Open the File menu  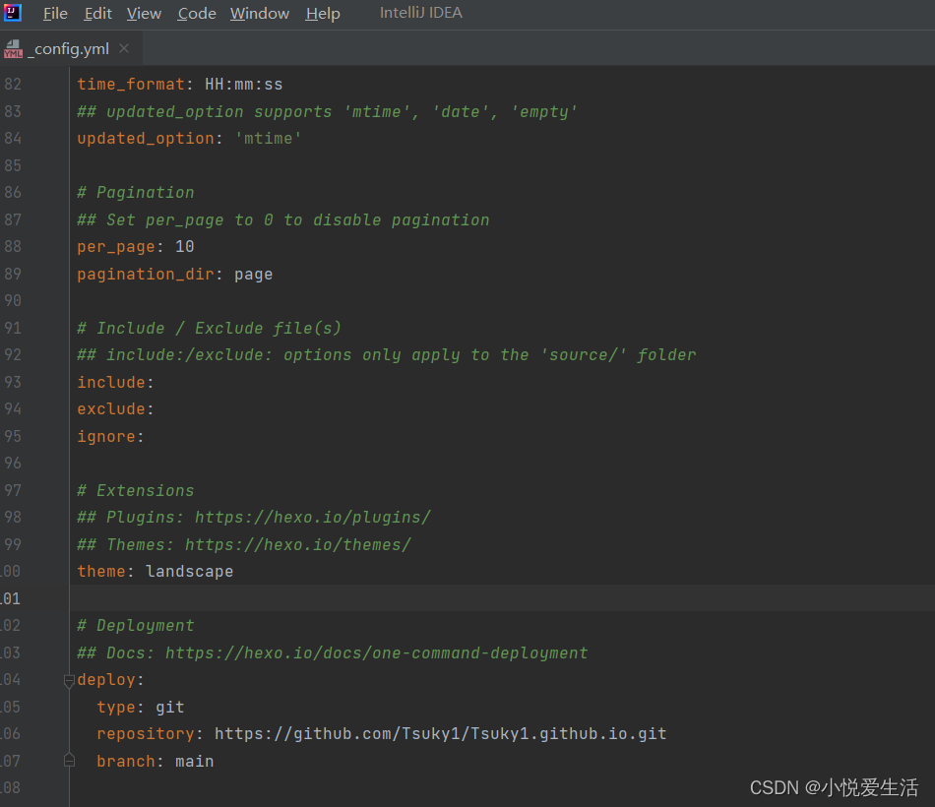54,13
